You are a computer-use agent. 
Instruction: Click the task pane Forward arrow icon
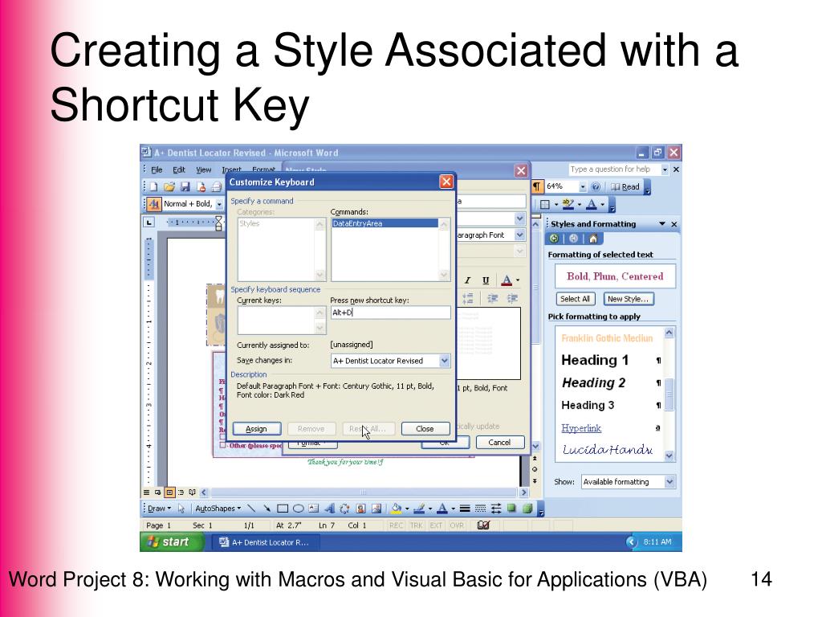[573, 239]
